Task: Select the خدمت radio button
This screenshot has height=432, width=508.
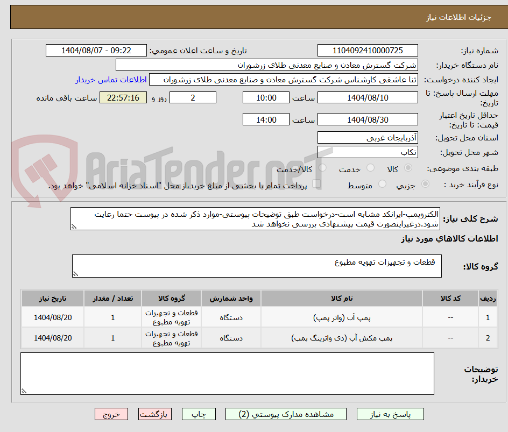Action: tap(370, 167)
